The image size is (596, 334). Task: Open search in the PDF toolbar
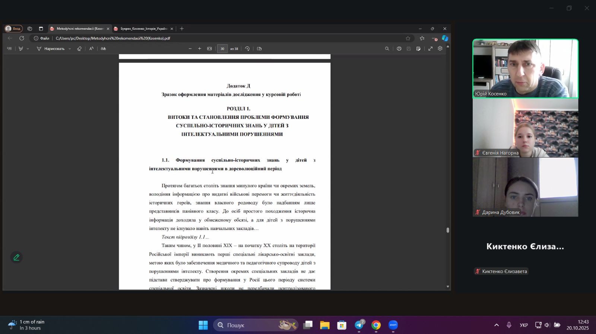pyautogui.click(x=387, y=49)
